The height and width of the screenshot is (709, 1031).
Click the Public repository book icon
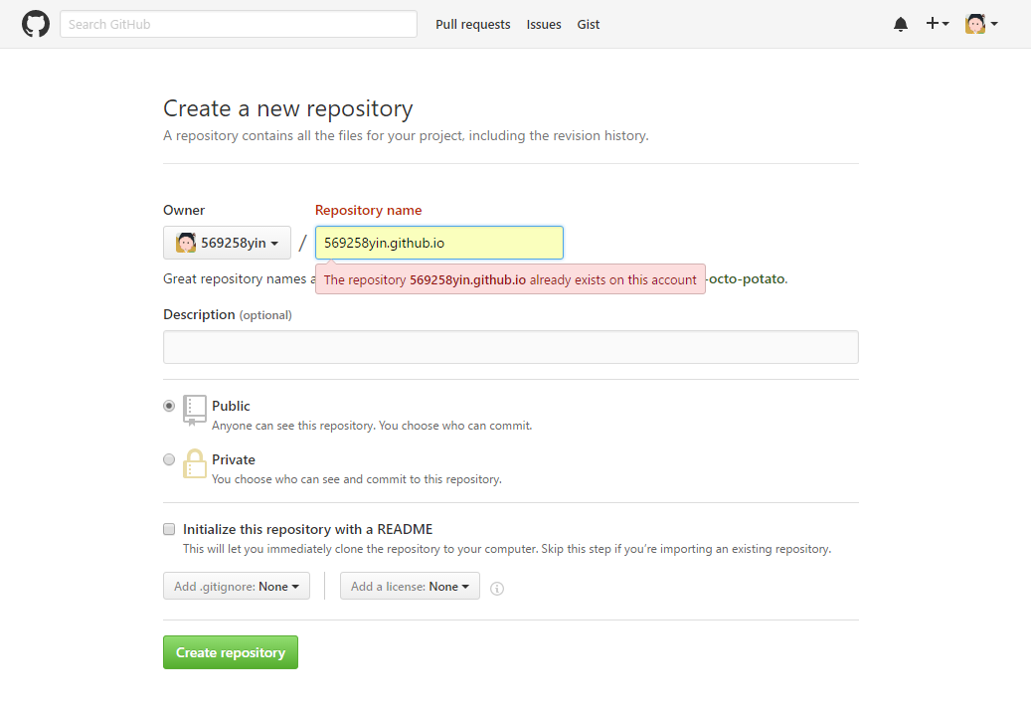click(195, 410)
